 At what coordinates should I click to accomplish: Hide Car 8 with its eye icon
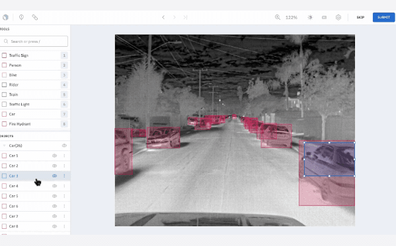[x=54, y=226]
